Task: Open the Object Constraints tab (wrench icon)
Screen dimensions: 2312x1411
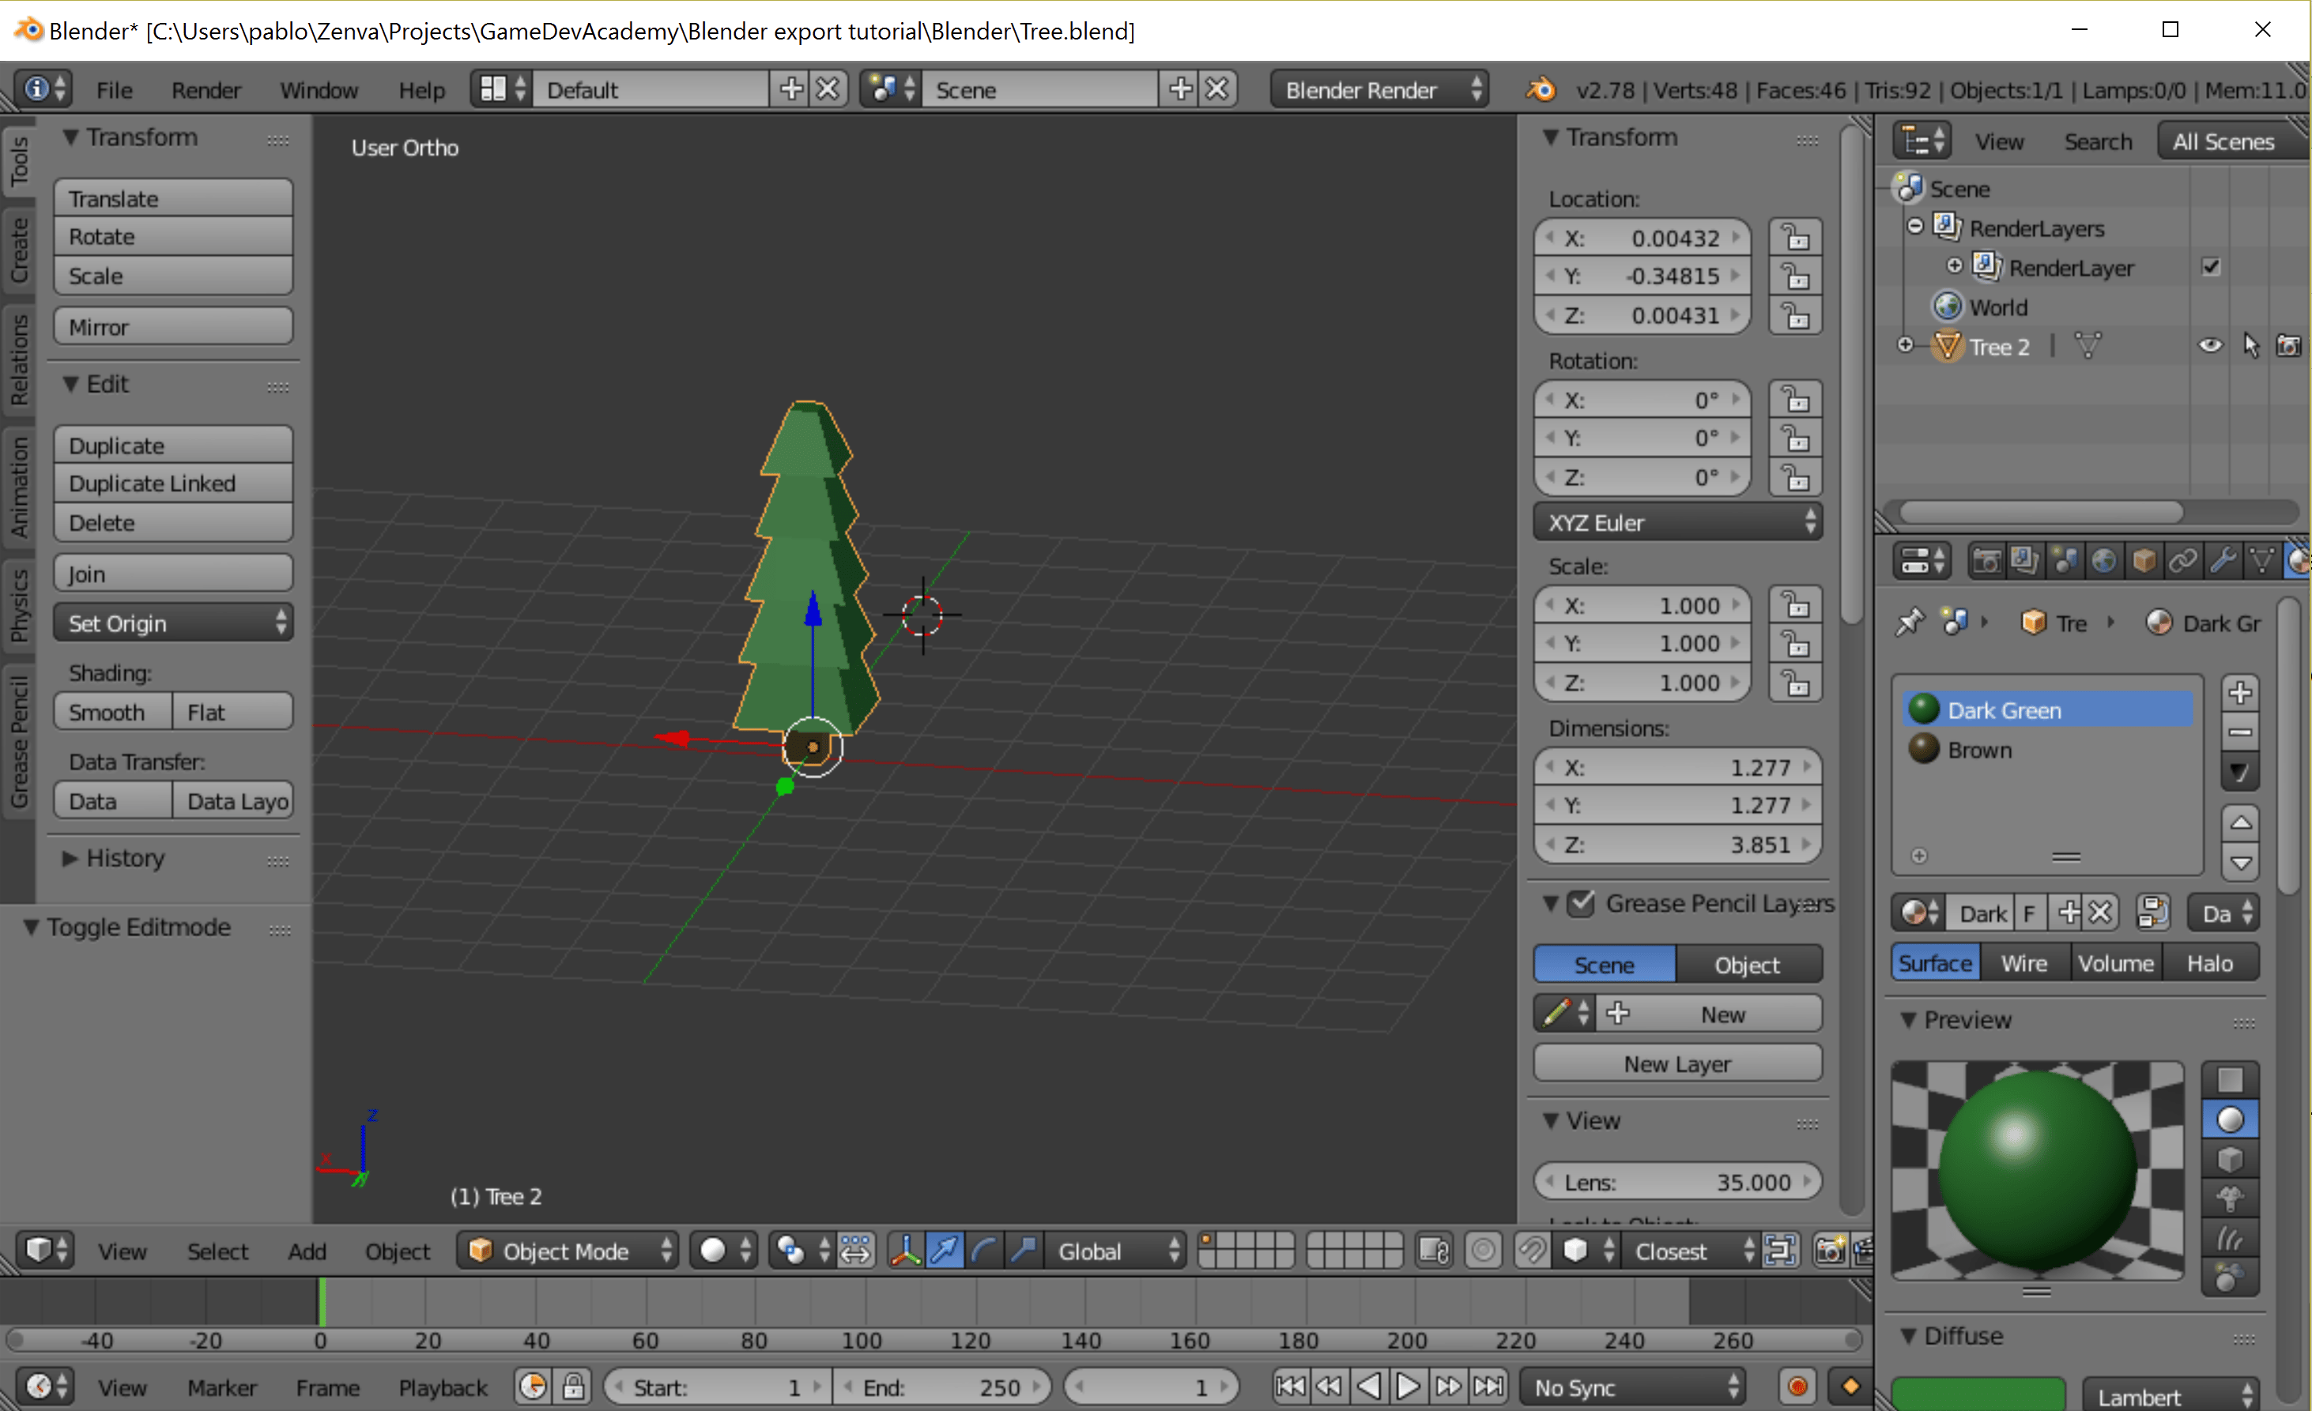Action: pos(2223,562)
